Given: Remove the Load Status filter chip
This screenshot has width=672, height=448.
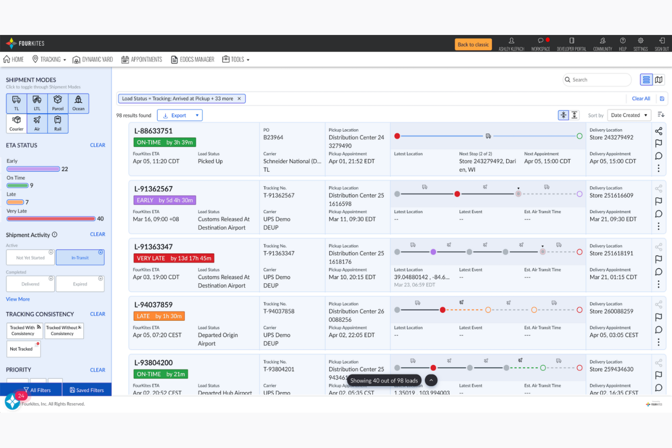Looking at the screenshot, I should tap(239, 98).
